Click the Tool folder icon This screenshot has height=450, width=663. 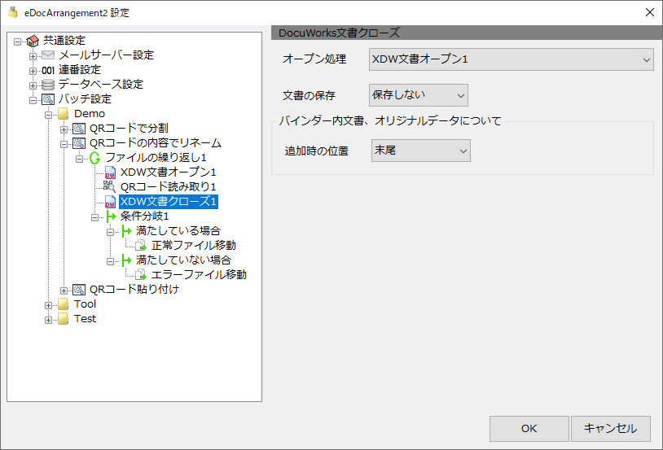[x=63, y=304]
